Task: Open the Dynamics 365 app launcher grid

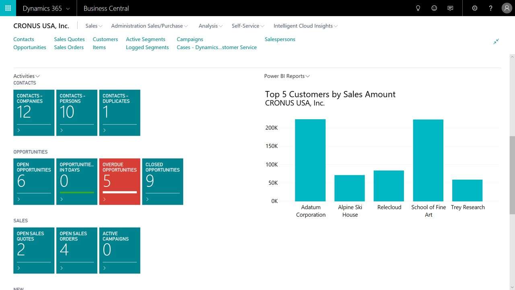Action: point(8,8)
